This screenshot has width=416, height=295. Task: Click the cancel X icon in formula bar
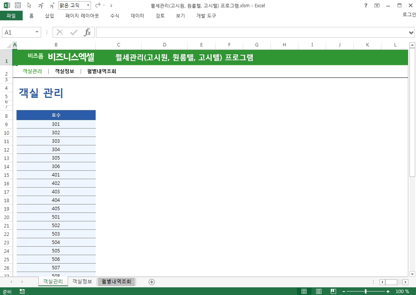pyautogui.click(x=60, y=32)
